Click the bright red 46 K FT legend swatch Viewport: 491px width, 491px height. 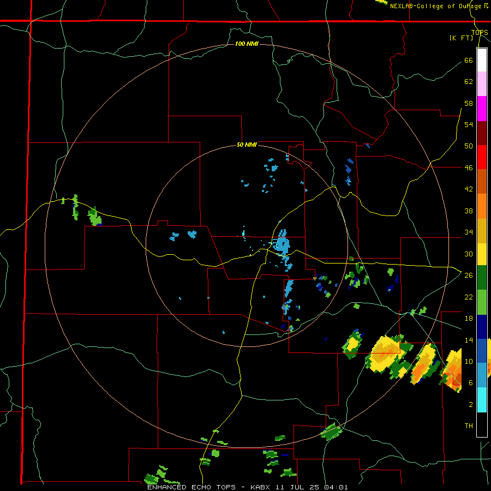pos(482,157)
